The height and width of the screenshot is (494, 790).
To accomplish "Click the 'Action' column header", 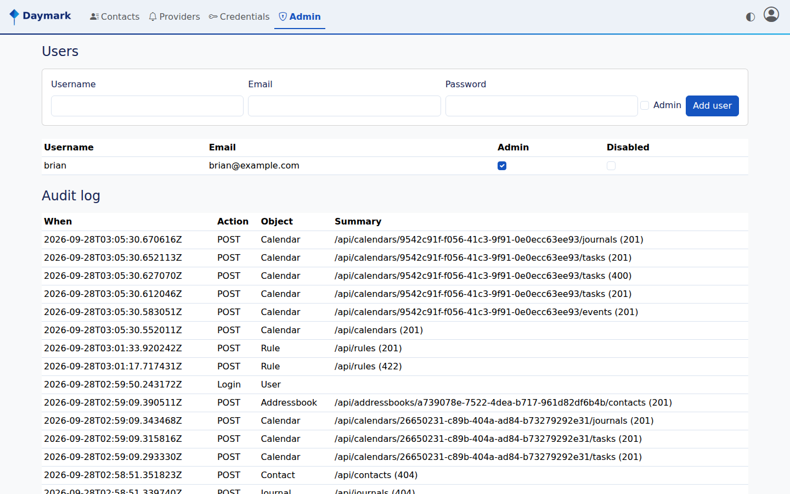I will point(233,222).
